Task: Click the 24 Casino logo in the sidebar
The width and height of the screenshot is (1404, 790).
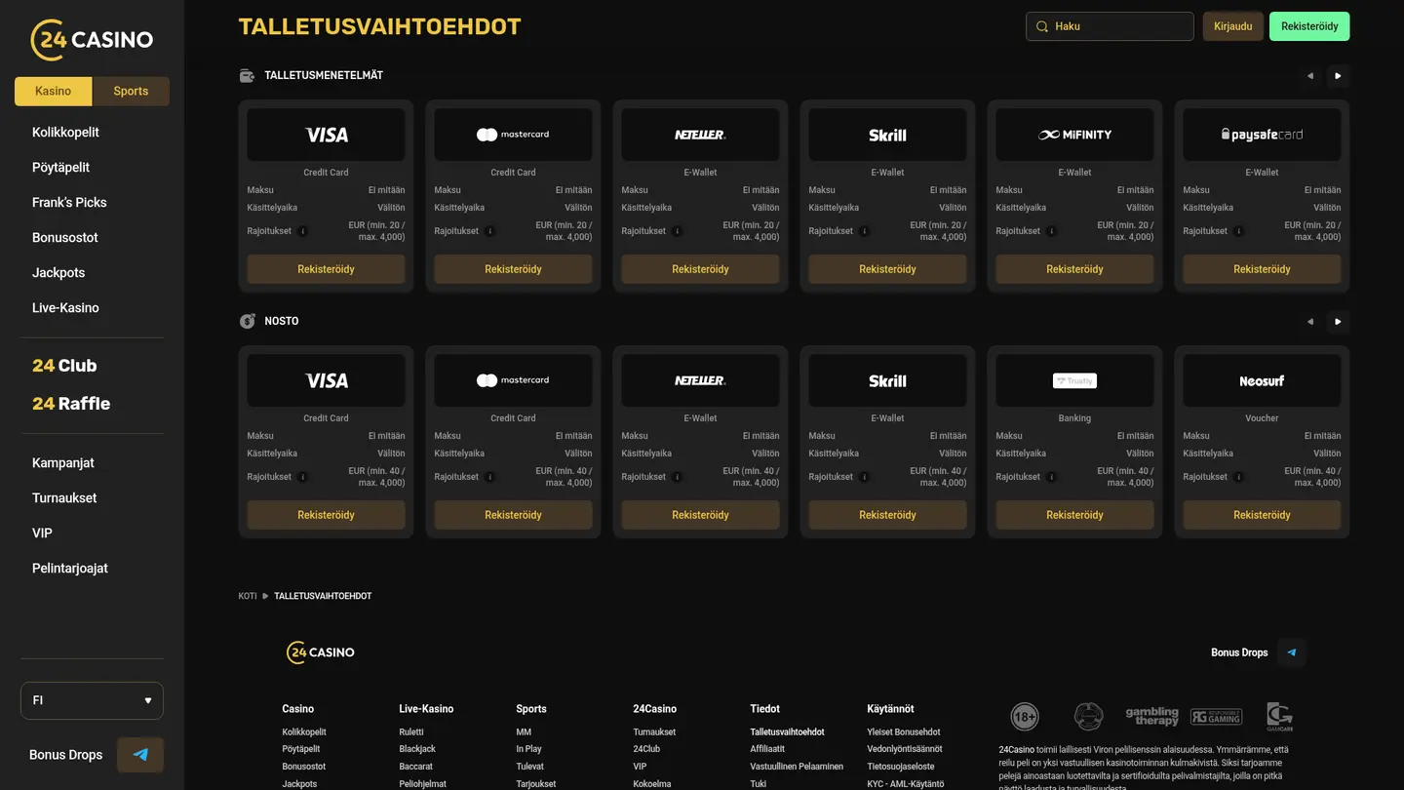Action: click(x=92, y=40)
